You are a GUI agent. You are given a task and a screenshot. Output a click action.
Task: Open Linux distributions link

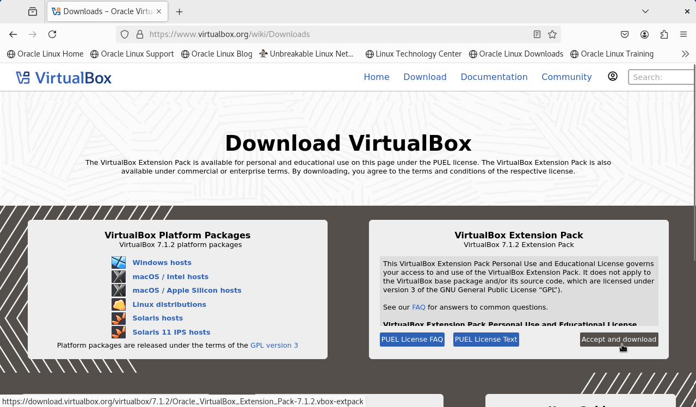click(x=169, y=304)
